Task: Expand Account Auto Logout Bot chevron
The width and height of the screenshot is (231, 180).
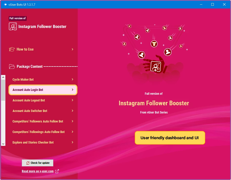Action: [73, 100]
